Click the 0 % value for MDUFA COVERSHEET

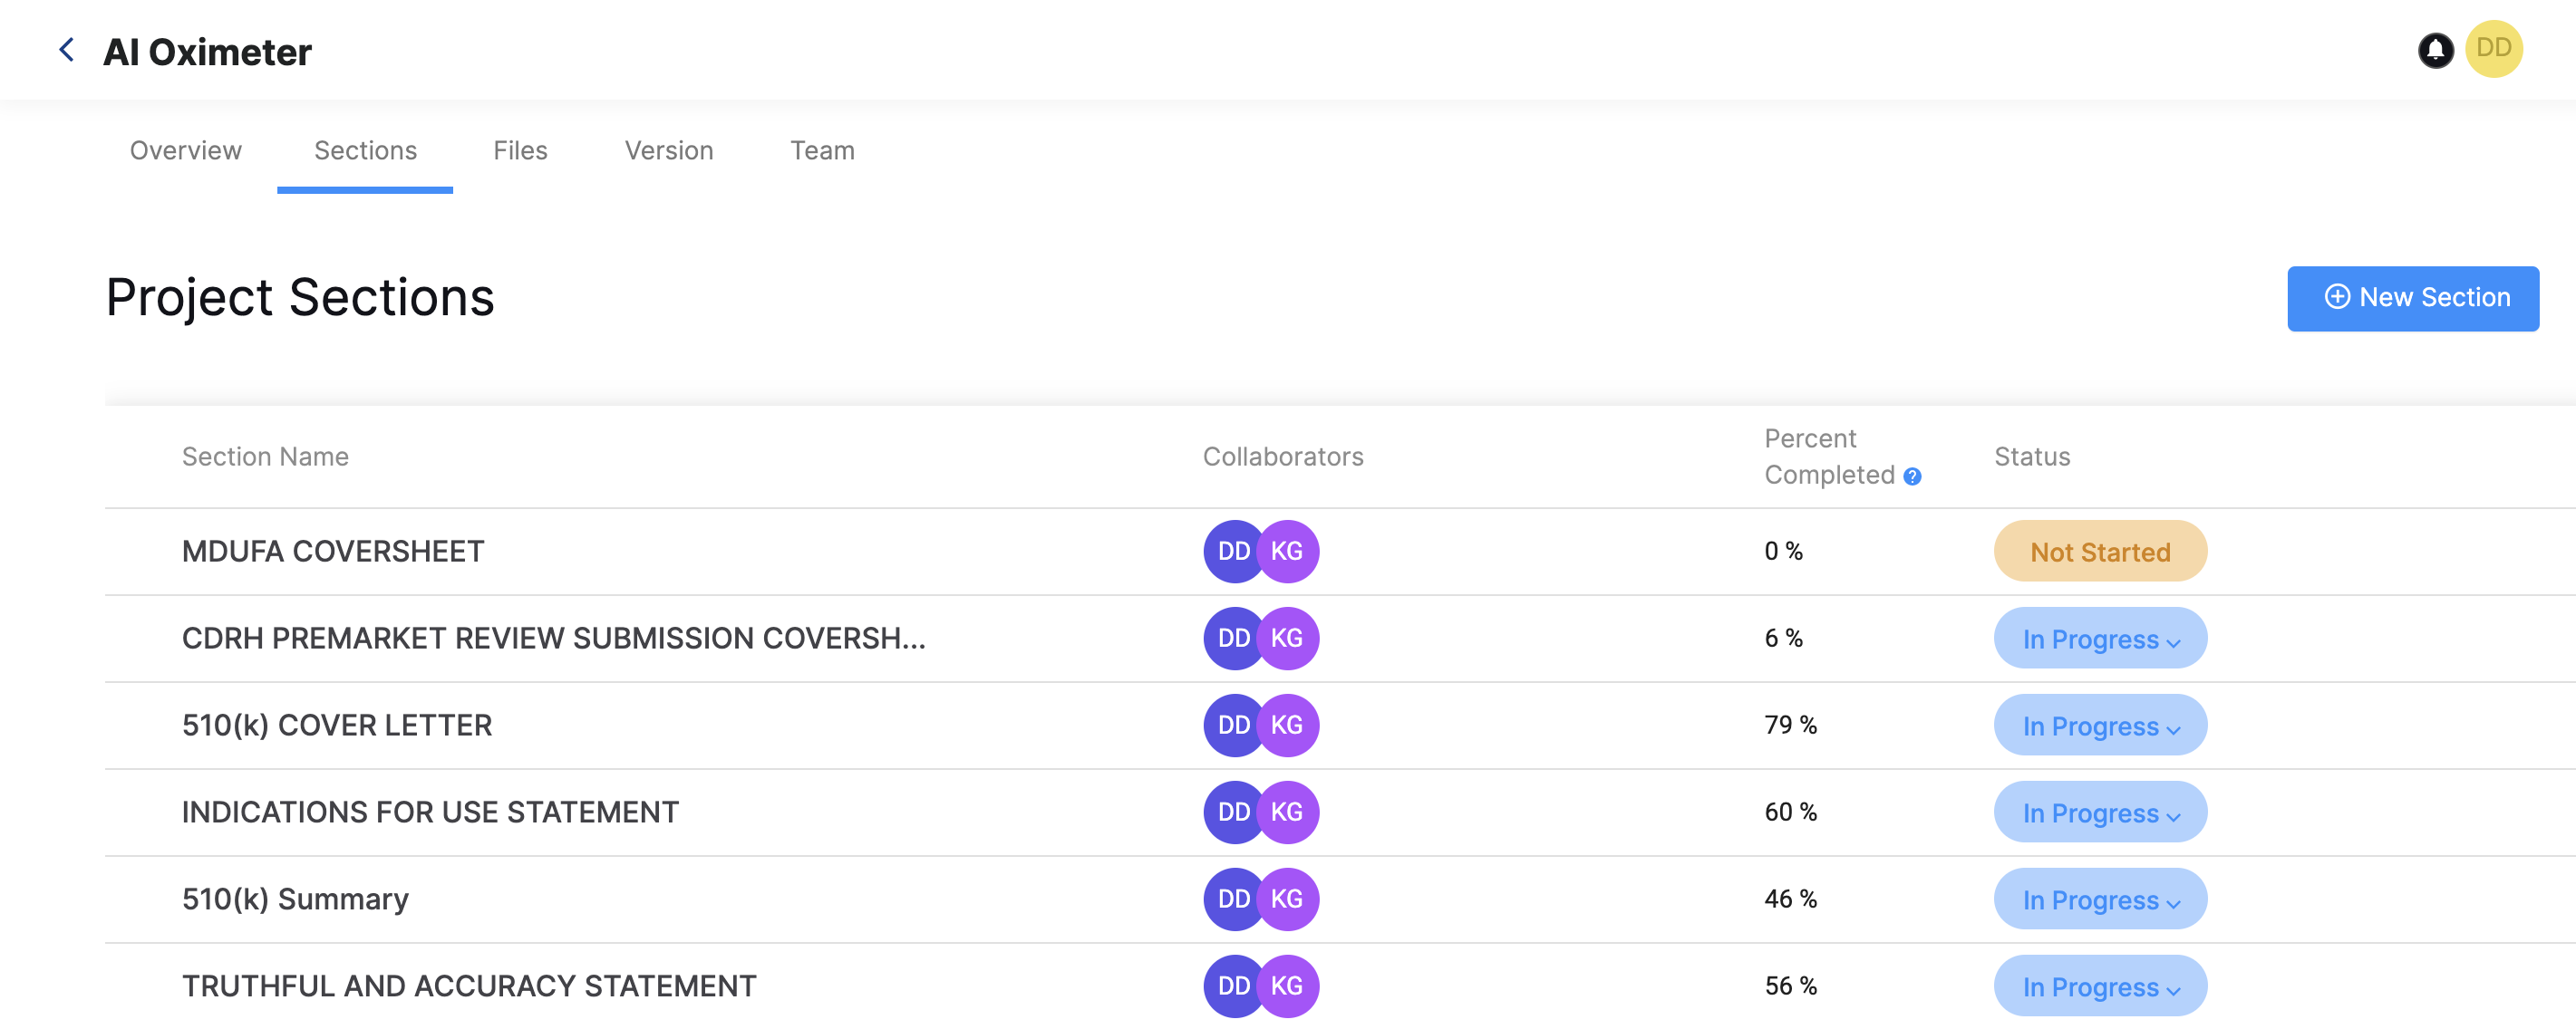point(1783,552)
